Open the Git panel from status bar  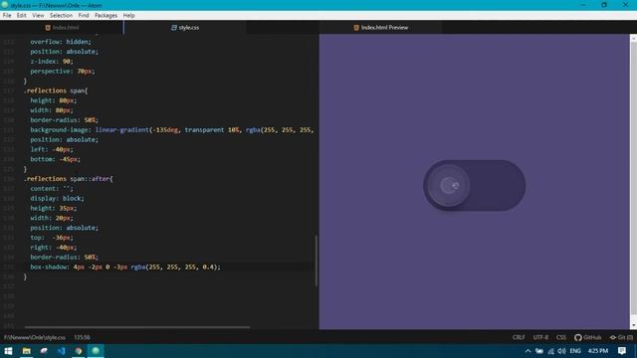[x=621, y=337]
